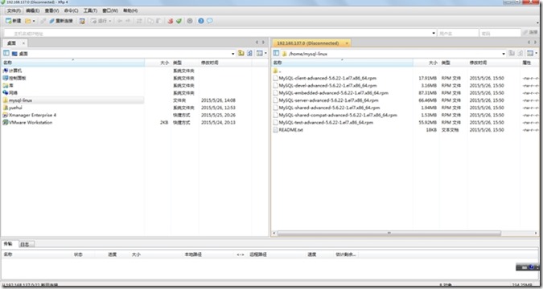The width and height of the screenshot is (543, 289).
Task: Click the 新建 new session button
Action: (14, 21)
